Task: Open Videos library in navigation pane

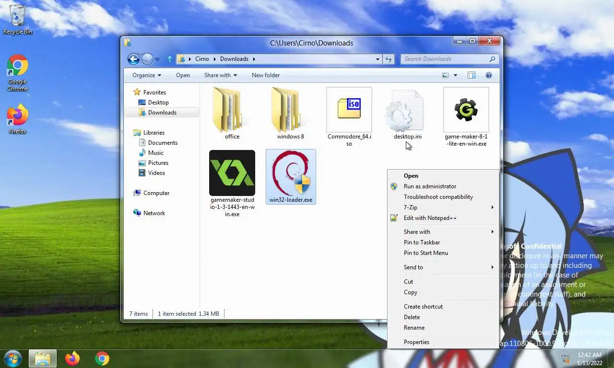Action: [152, 173]
